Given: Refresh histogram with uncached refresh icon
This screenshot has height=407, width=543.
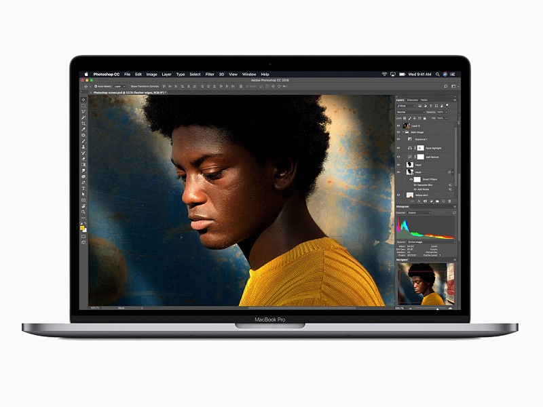Looking at the screenshot, I should click(x=454, y=212).
